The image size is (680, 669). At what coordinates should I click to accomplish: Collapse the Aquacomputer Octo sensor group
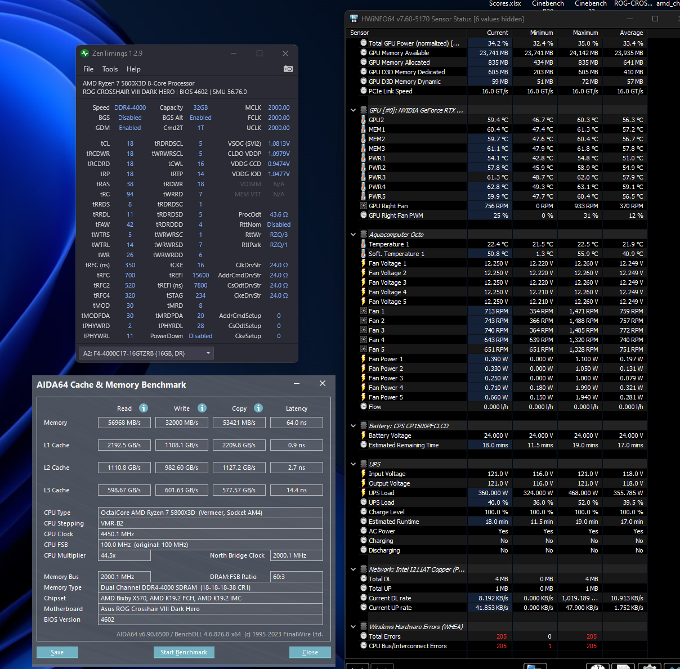click(353, 235)
